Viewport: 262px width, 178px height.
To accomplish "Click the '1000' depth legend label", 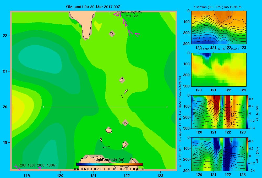I will click(31, 165).
